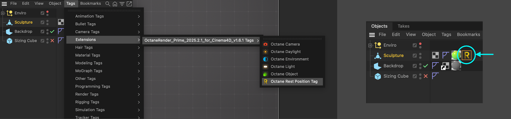Click the Enviro null icon in left panel
Screen dimensions: 511x119
10,13
